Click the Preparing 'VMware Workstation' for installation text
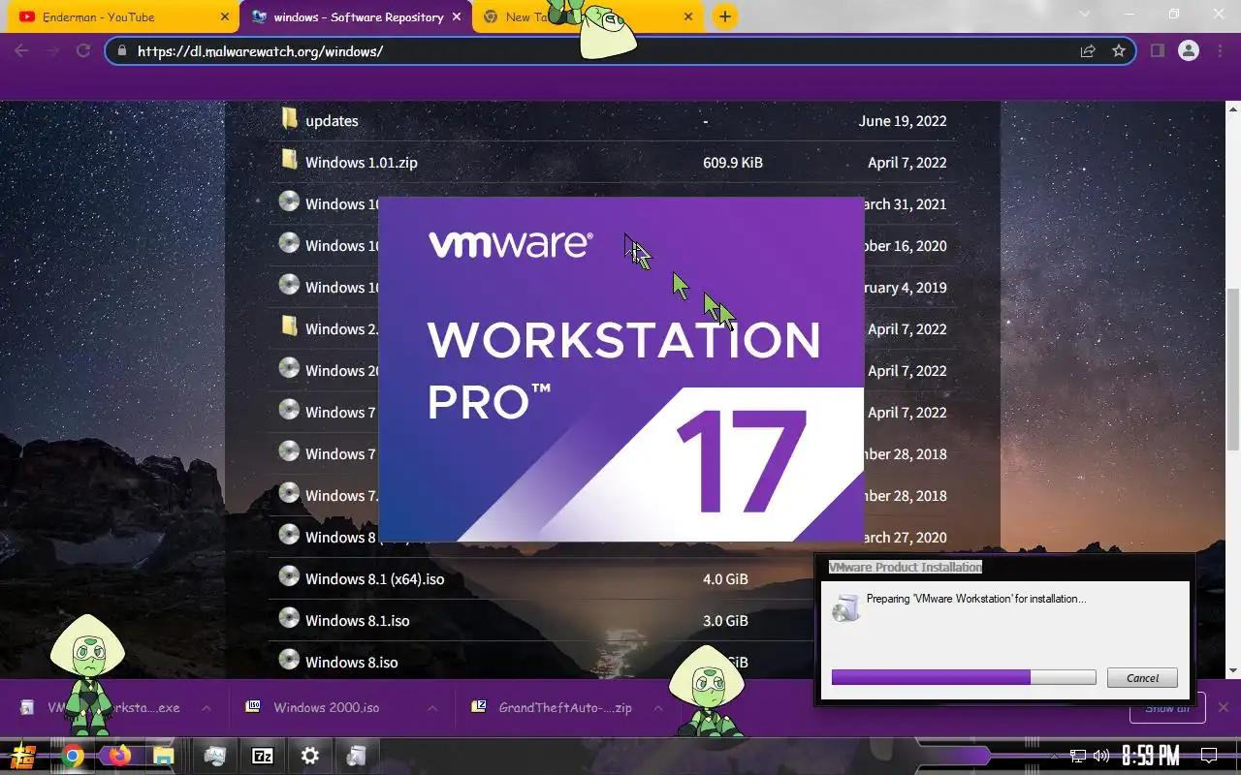The image size is (1241, 775). [x=976, y=599]
